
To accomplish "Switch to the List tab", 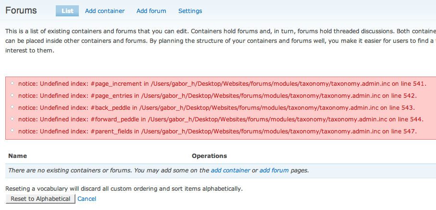I will [x=67, y=11].
